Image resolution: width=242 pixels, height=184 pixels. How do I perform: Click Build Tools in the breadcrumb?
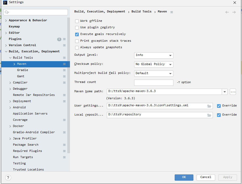point(141,12)
